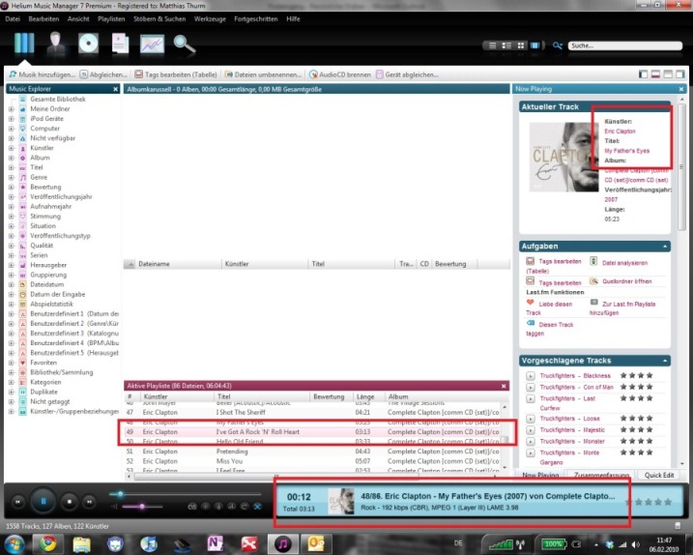Expand the Favoriten tree node

pyautogui.click(x=11, y=363)
